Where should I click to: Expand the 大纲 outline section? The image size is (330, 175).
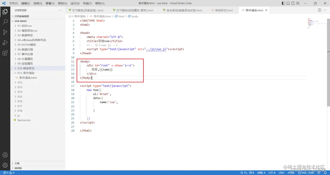coord(38,163)
